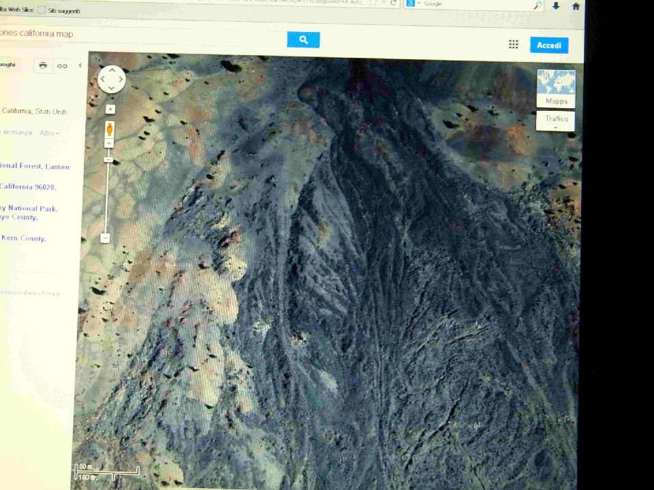Click the map search text field

(142, 35)
